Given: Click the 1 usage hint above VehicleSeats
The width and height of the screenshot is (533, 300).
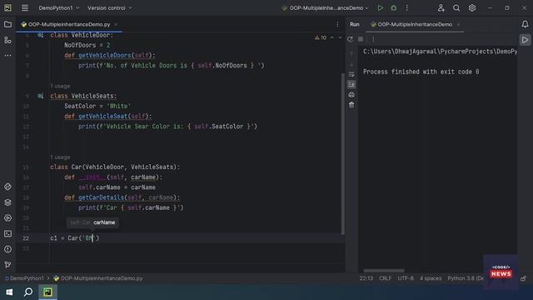Looking at the screenshot, I should point(60,86).
